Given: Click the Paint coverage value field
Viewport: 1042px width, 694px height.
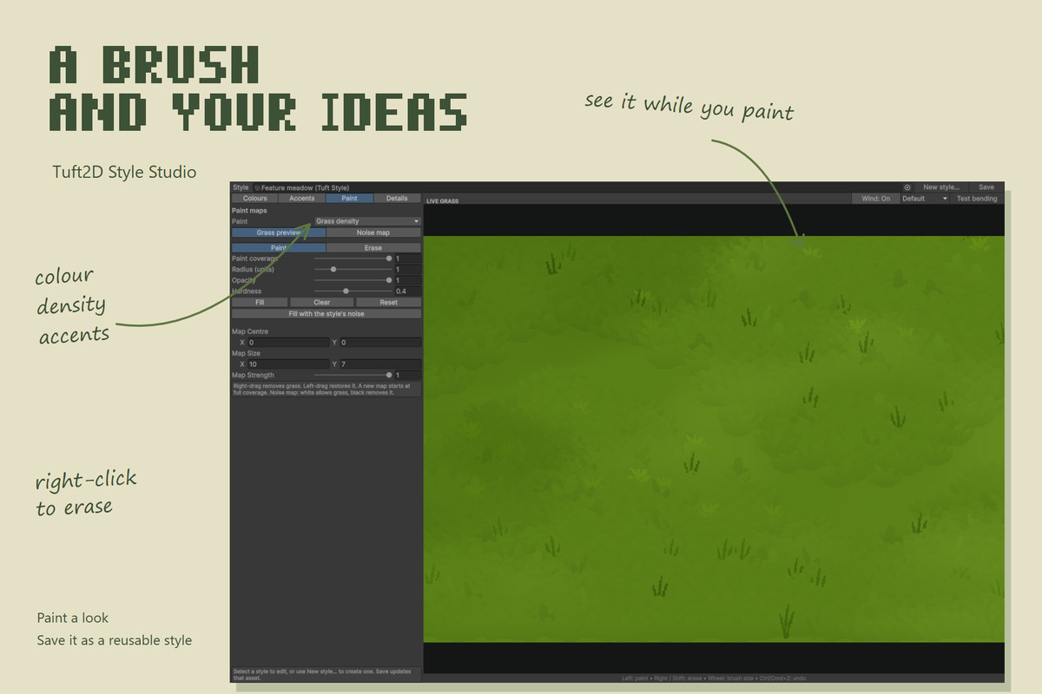Looking at the screenshot, I should point(407,259).
